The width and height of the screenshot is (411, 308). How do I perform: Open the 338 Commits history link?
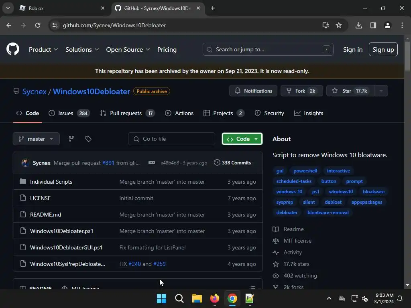click(232, 163)
